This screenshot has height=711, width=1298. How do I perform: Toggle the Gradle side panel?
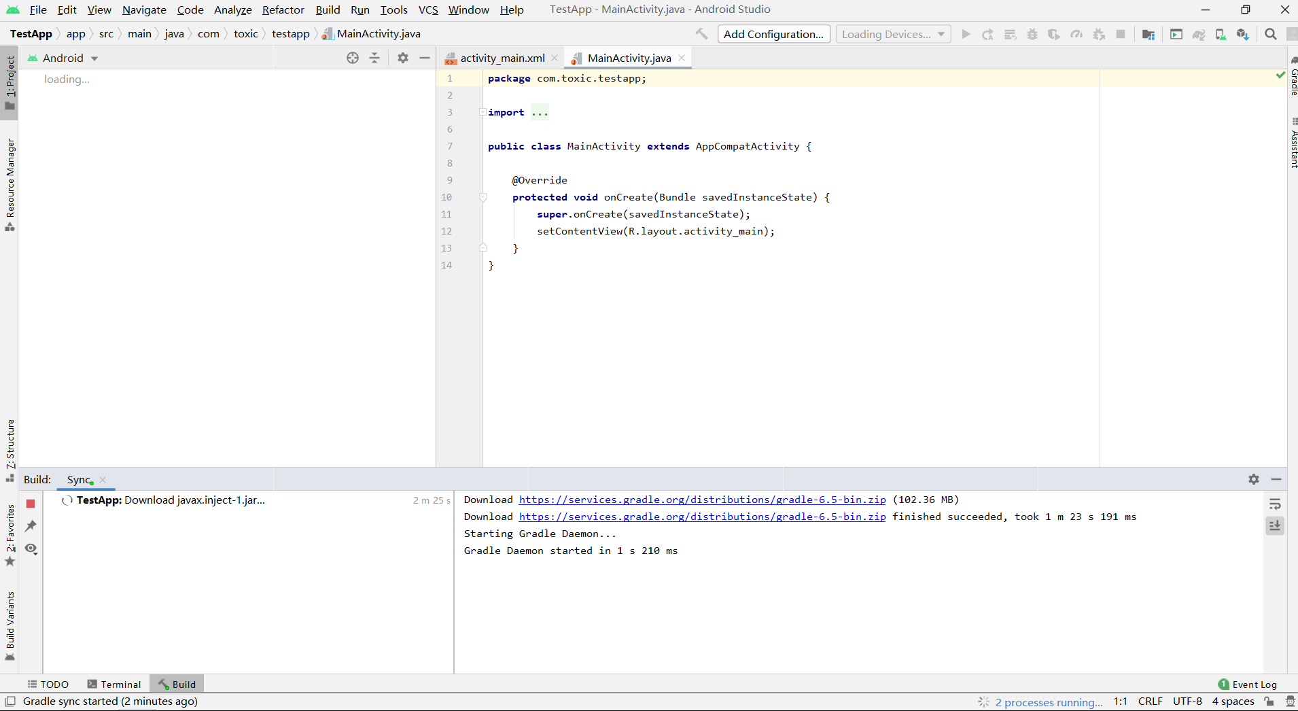pos(1293,77)
